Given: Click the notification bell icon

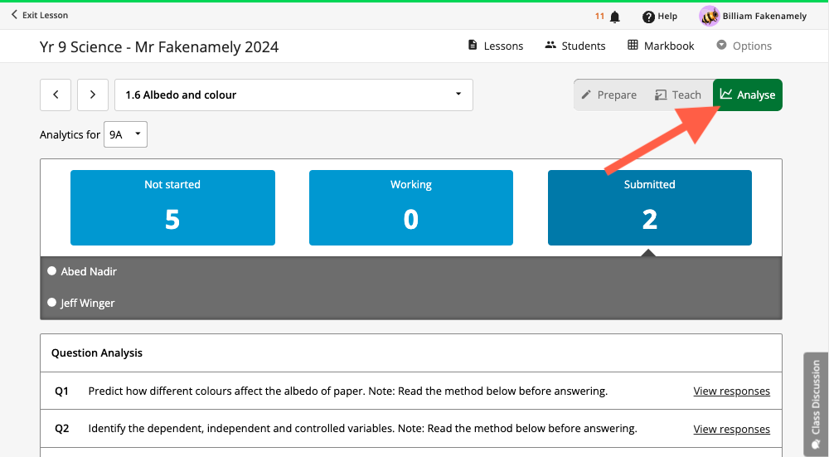Looking at the screenshot, I should pyautogui.click(x=614, y=17).
